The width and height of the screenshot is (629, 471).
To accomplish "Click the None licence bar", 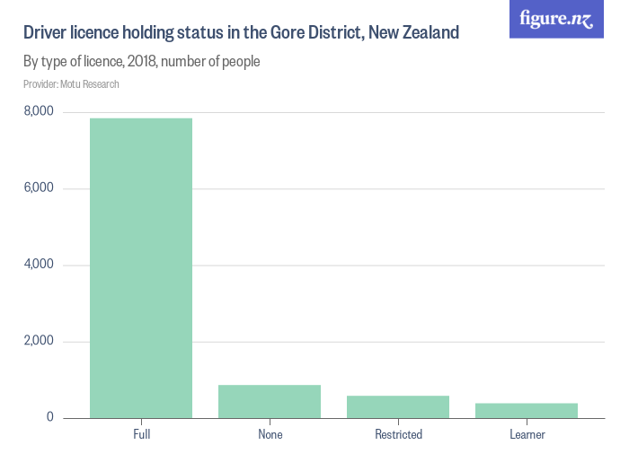I will (270, 401).
